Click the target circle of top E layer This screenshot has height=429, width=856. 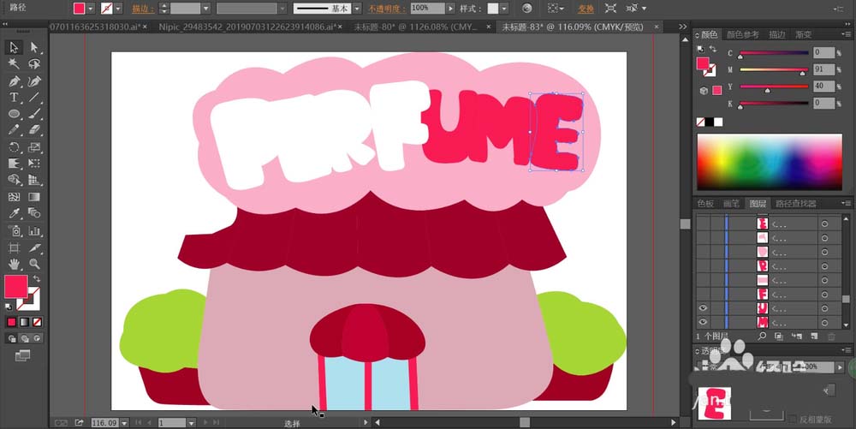tap(824, 223)
